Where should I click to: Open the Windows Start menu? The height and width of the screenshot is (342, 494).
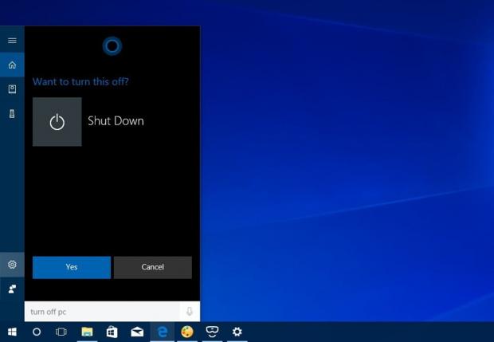12,332
